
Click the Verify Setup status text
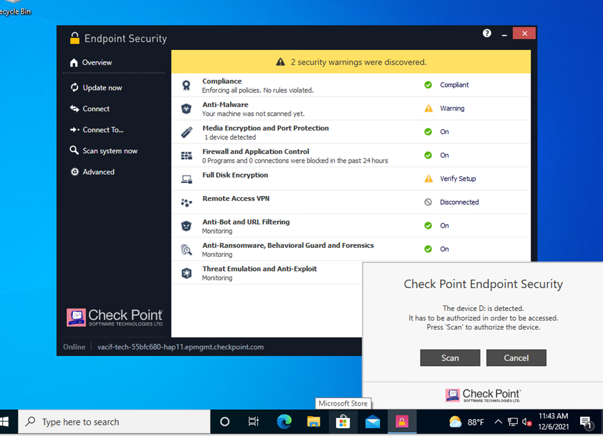(458, 179)
